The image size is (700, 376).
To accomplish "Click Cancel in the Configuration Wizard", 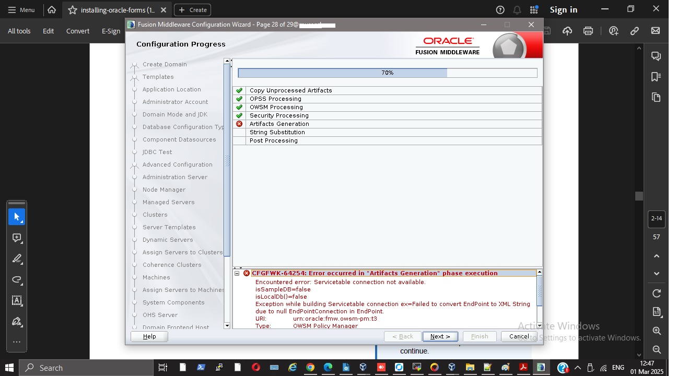I will 519,336.
